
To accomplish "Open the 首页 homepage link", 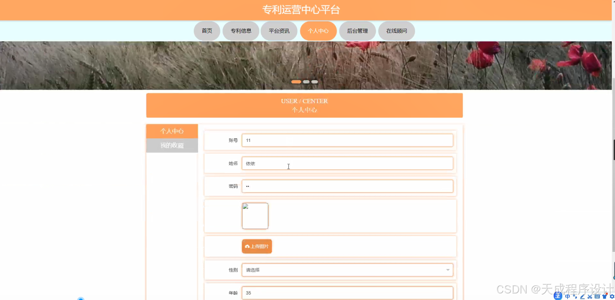I will tap(207, 31).
